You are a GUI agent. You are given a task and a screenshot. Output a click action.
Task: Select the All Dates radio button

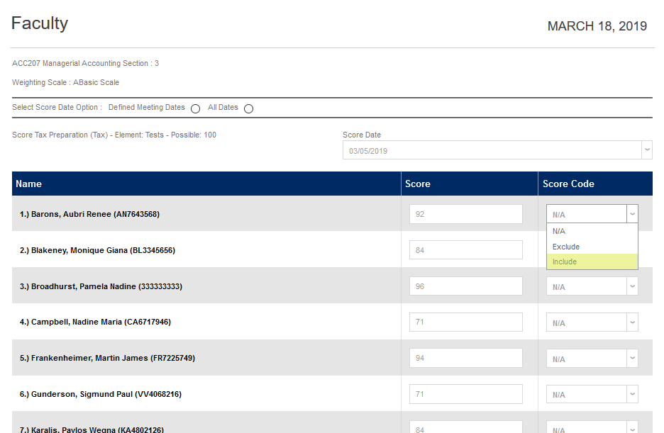248,108
